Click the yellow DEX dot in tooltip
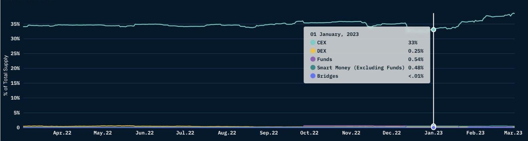Screen dimensions: 528x141 tap(313, 51)
